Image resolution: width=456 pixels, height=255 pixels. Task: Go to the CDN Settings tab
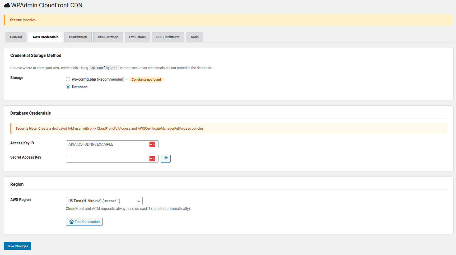[x=108, y=37]
